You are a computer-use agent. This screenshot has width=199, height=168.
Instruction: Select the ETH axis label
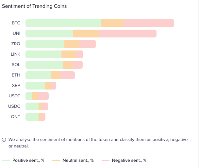16,75
